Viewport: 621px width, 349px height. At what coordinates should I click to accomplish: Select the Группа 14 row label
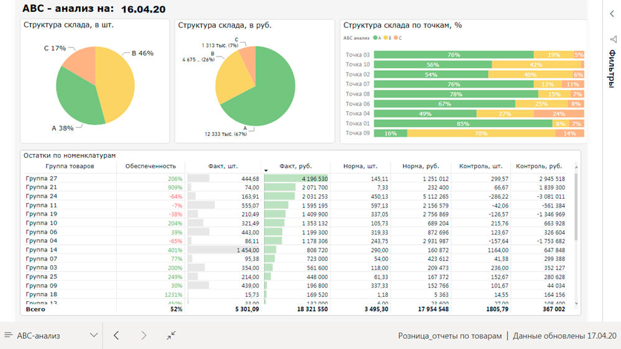tap(42, 250)
